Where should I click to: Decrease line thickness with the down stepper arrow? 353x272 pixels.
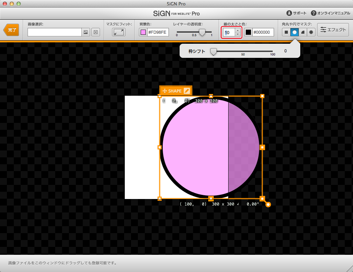tap(238, 34)
